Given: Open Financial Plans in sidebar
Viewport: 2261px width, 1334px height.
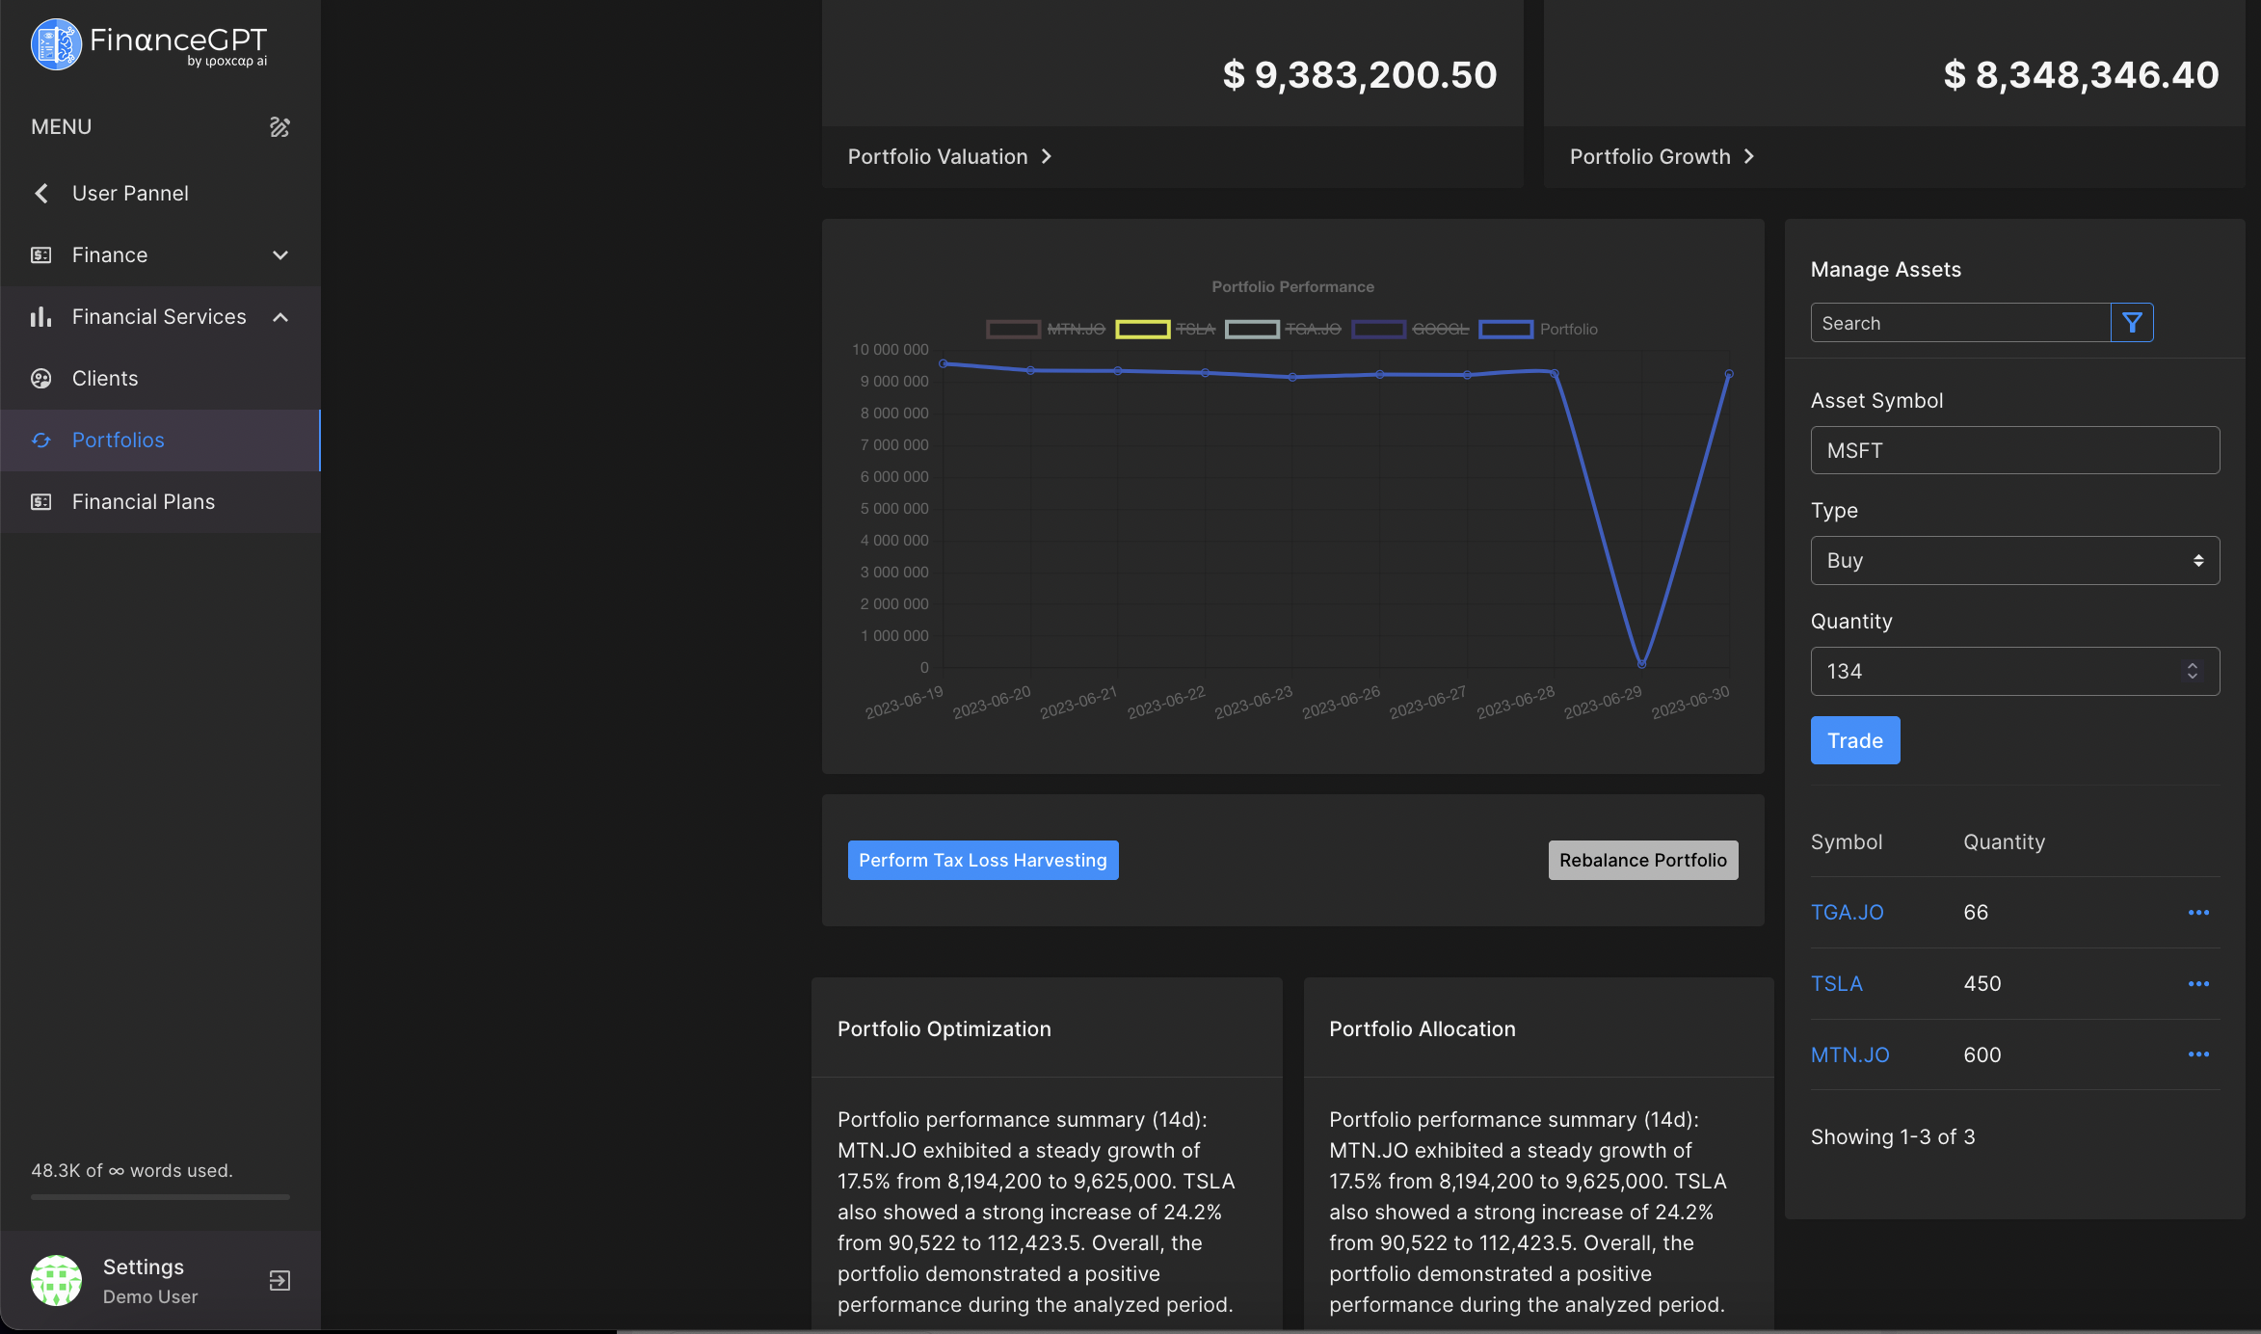Looking at the screenshot, I should pyautogui.click(x=160, y=502).
